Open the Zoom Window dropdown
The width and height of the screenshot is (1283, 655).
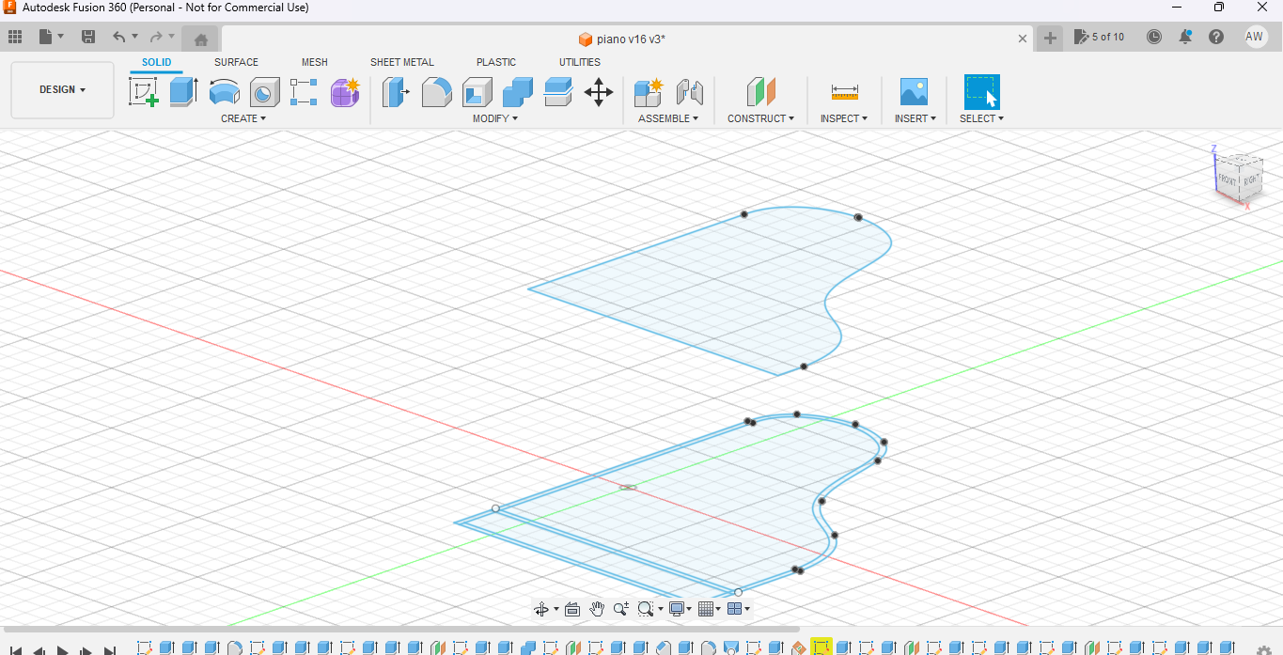(649, 609)
